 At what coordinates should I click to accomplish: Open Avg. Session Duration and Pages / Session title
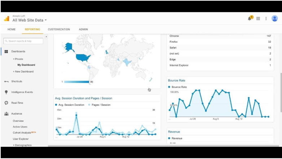[x=83, y=98]
